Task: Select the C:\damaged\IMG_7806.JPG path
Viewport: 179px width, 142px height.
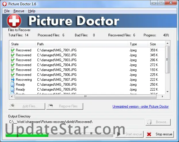Action: pyautogui.click(x=57, y=75)
